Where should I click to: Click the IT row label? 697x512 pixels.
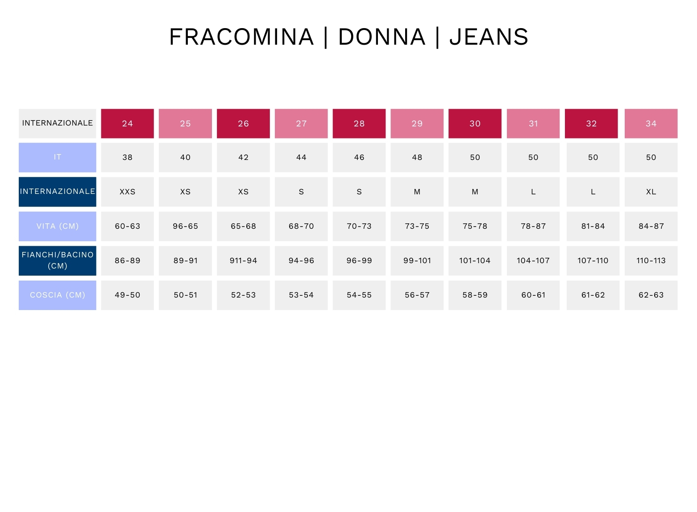pos(58,157)
